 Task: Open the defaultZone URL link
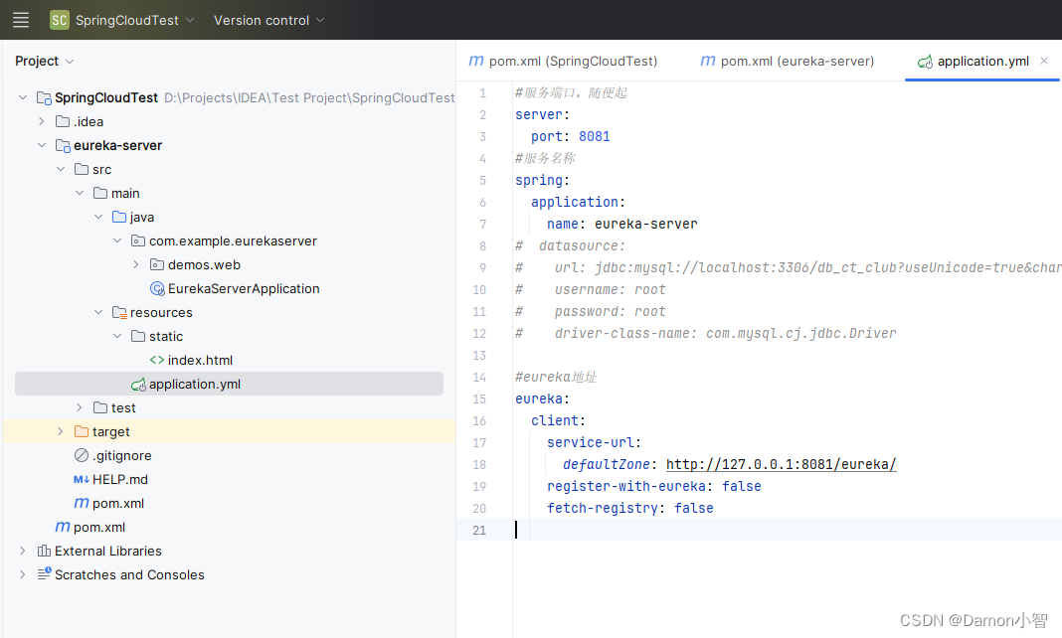click(781, 464)
